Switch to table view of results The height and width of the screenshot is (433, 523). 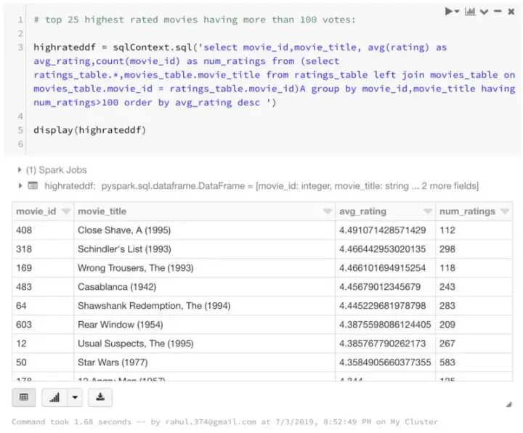(x=24, y=397)
